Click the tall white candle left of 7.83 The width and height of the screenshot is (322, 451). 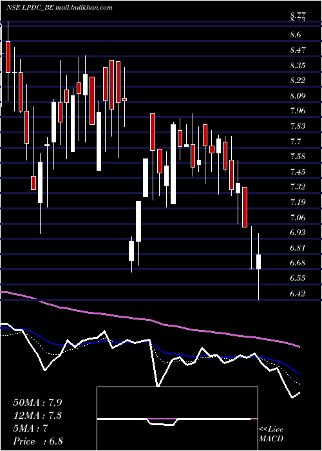point(173,164)
